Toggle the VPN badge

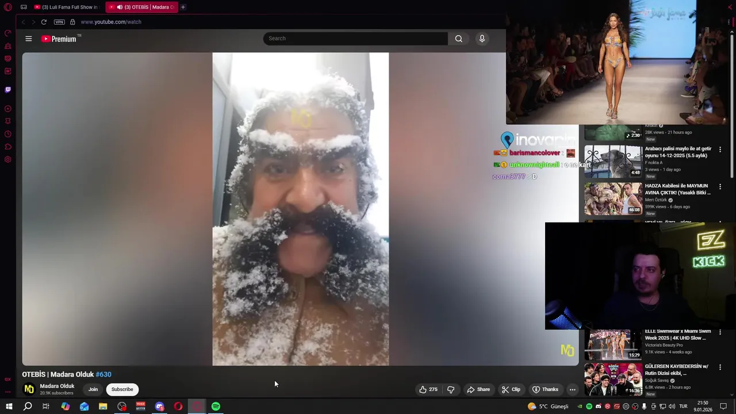[59, 22]
